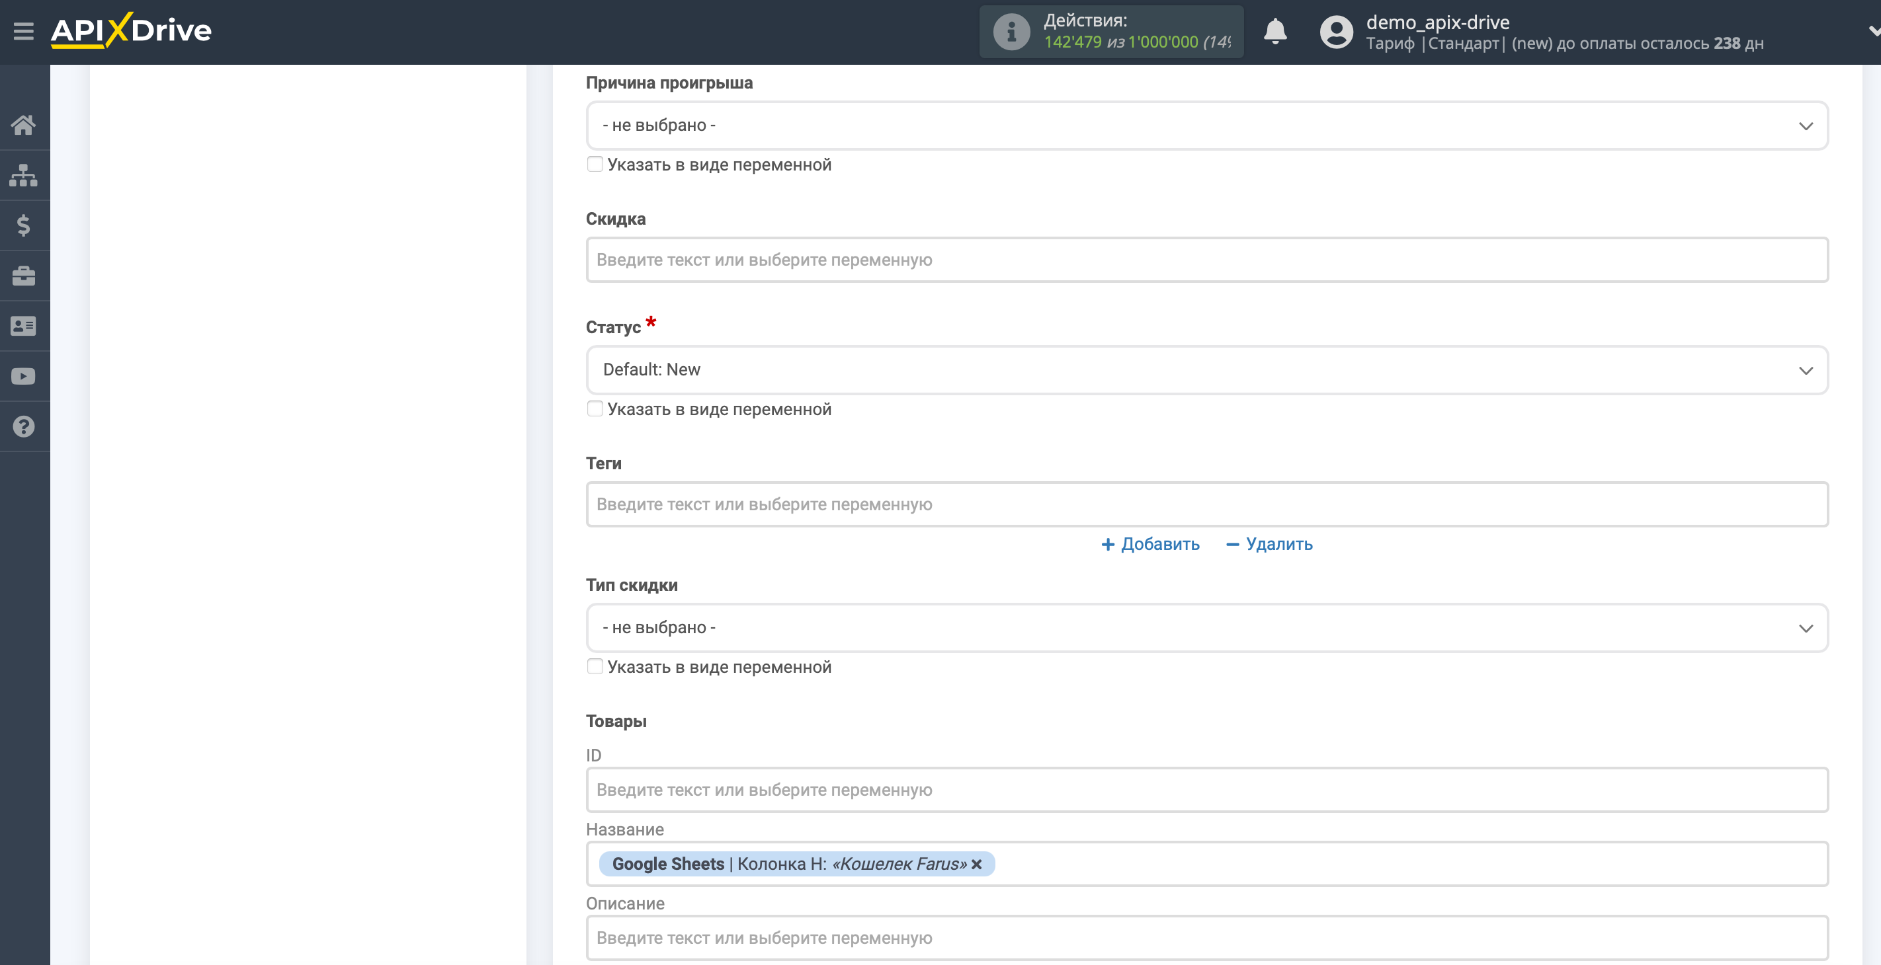Open the Тип скидки dropdown
The height and width of the screenshot is (965, 1881).
(x=1206, y=628)
